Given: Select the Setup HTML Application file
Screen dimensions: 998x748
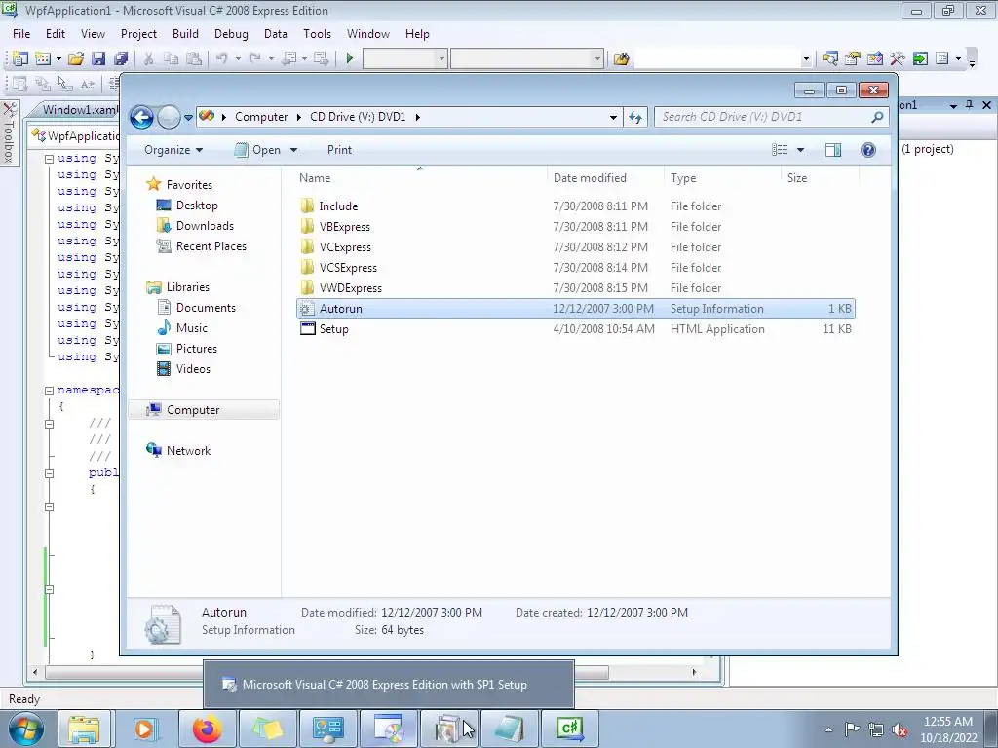Looking at the screenshot, I should 576,329.
